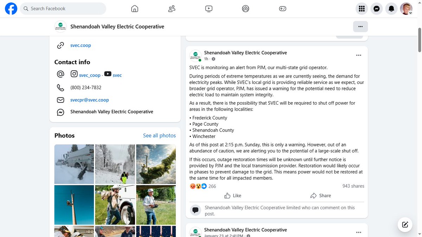The width and height of the screenshot is (422, 237).
Task: Open the svec.coop website link
Action: 81,45
